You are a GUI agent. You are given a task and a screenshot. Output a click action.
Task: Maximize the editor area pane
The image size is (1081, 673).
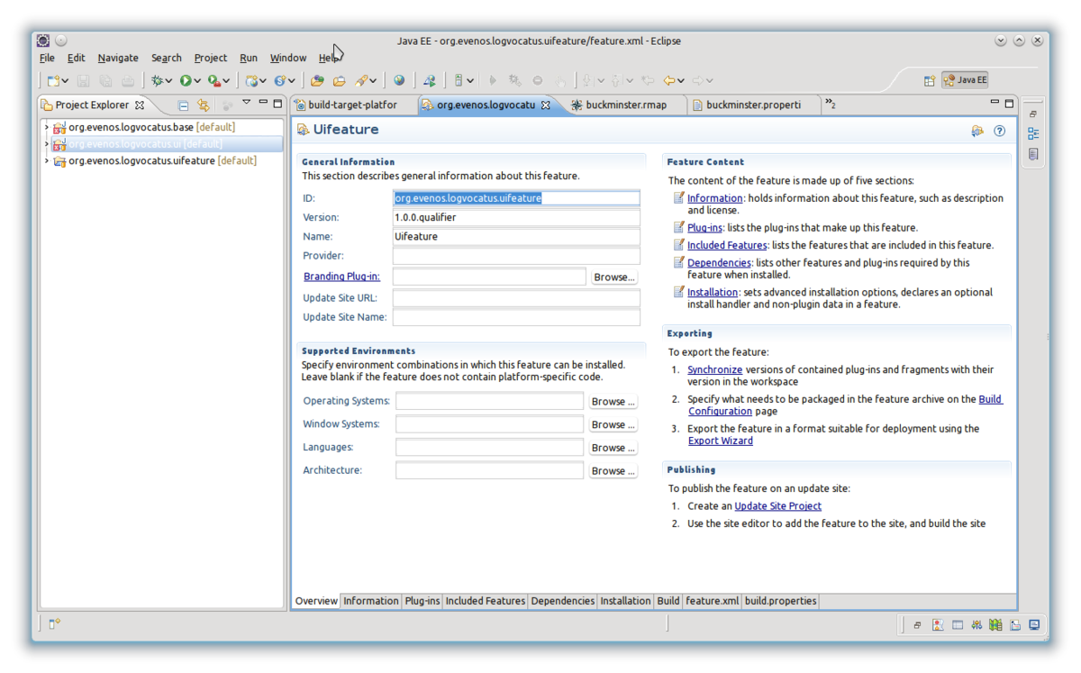pyautogui.click(x=1011, y=104)
